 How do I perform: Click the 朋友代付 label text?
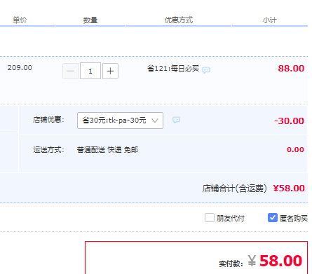pos(231,219)
